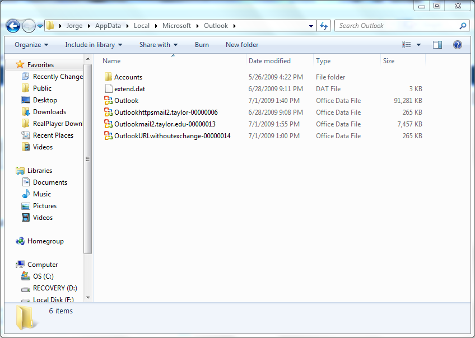
Task: Select Outlookhttpsmail2.taylor-00000006 file icon
Action: coord(109,112)
